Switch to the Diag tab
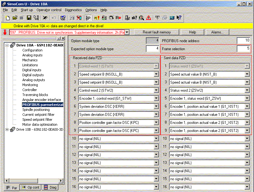 (50, 187)
